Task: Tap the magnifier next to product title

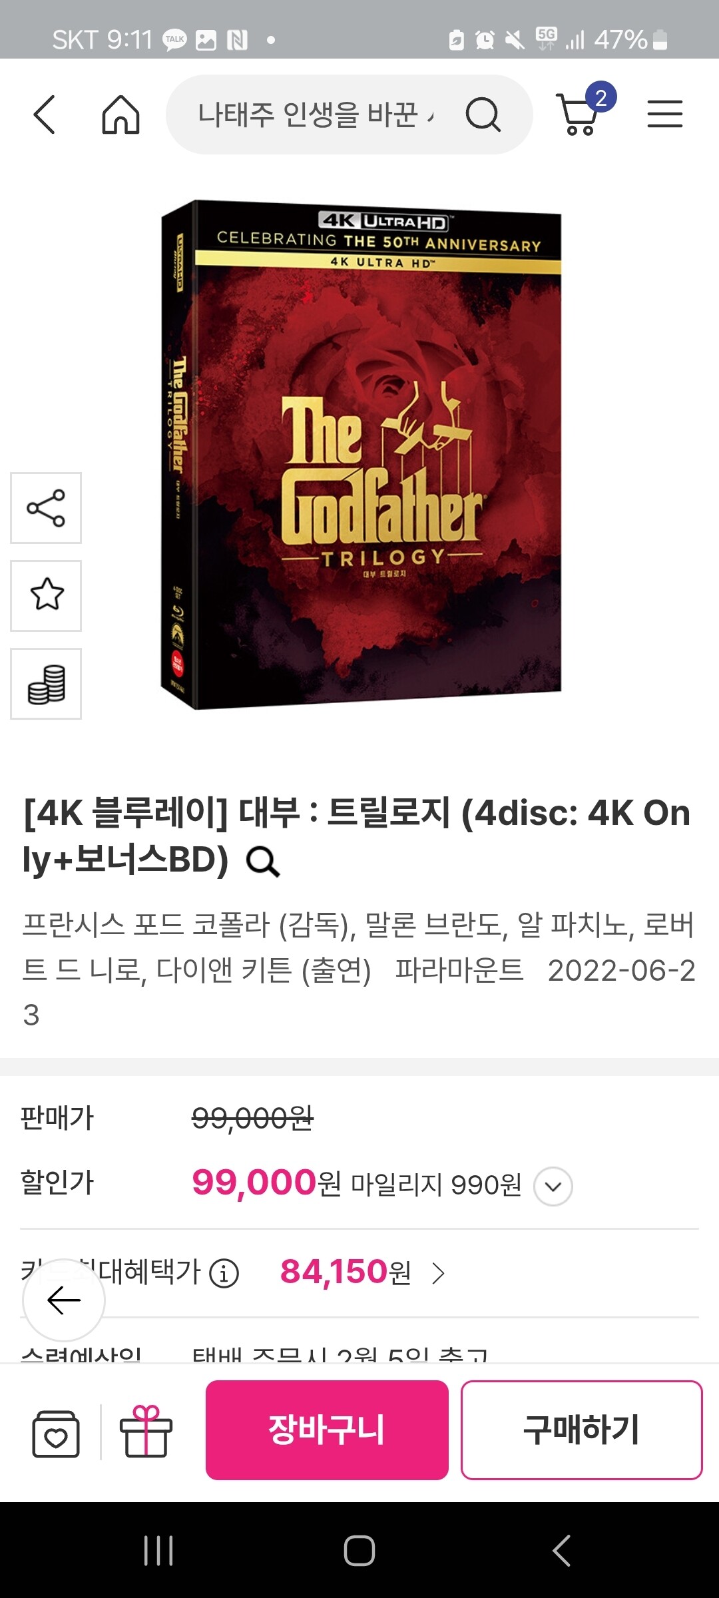Action: click(x=262, y=862)
